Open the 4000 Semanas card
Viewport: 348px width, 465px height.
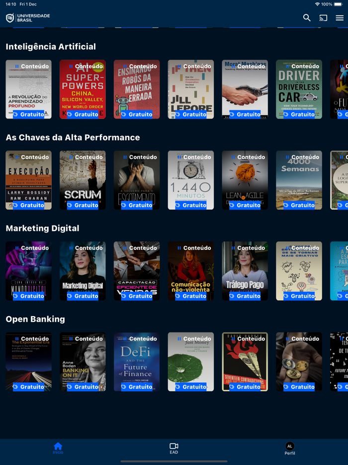click(299, 180)
